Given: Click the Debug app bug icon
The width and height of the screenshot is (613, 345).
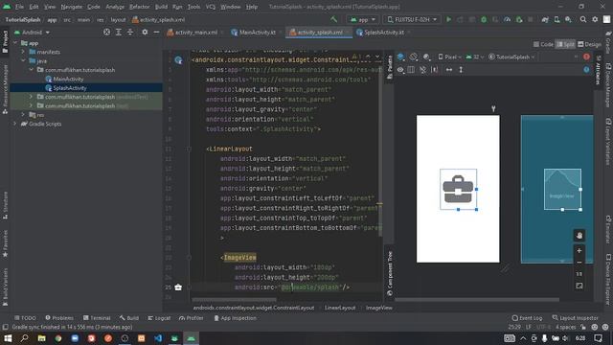Looking at the screenshot, I should pyautogui.click(x=484, y=19).
